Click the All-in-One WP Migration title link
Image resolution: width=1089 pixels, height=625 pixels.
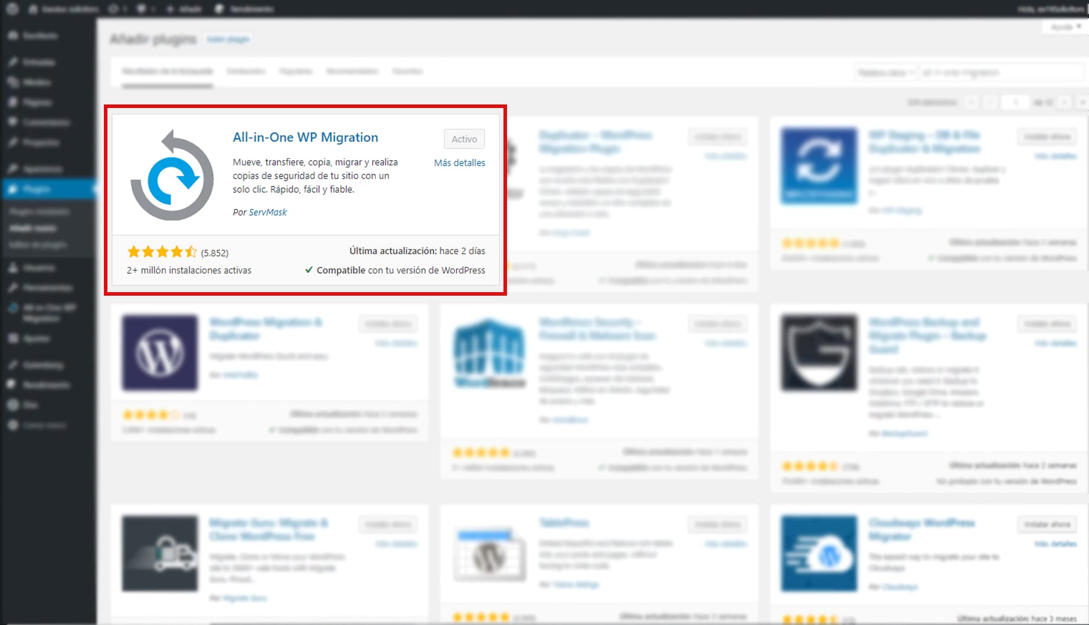[305, 138]
